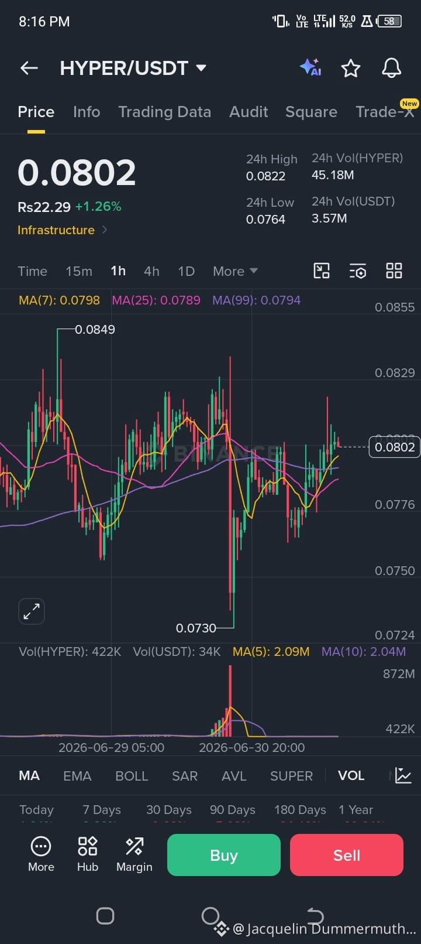The width and height of the screenshot is (421, 944).
Task: Open the More options icon
Action: click(41, 854)
